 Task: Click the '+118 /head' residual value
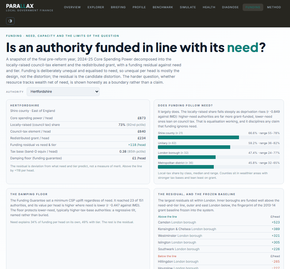pyautogui.click(x=137, y=145)
